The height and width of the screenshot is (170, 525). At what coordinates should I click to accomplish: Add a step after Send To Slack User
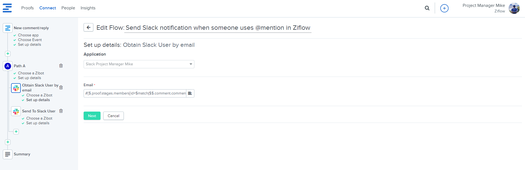[16, 132]
